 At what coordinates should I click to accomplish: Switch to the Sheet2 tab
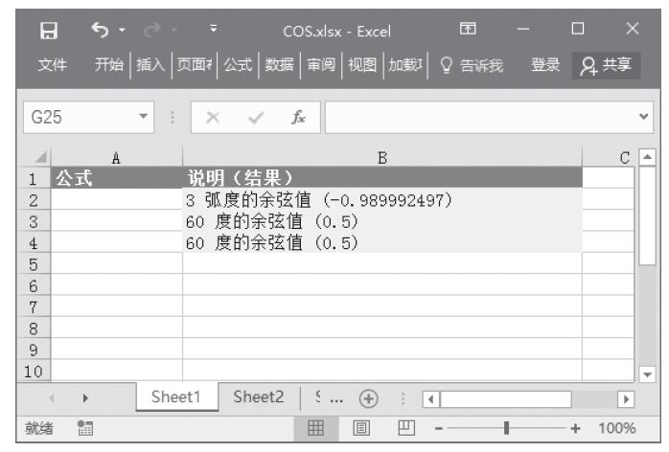260,397
